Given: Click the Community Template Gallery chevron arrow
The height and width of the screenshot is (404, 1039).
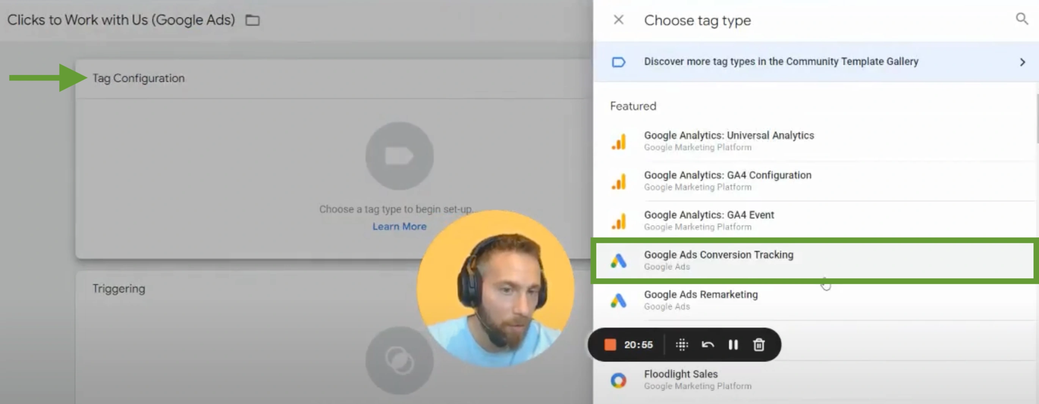Looking at the screenshot, I should [x=1022, y=62].
